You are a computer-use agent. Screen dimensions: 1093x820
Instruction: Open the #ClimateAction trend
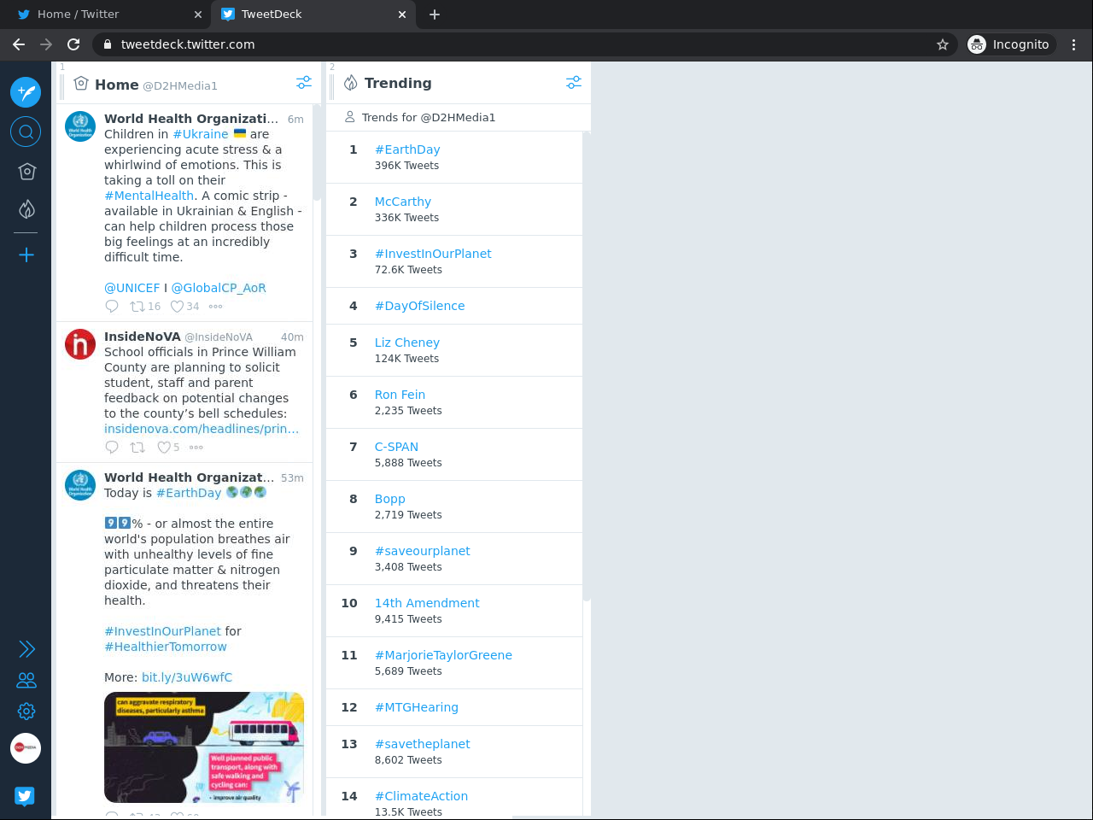(421, 796)
